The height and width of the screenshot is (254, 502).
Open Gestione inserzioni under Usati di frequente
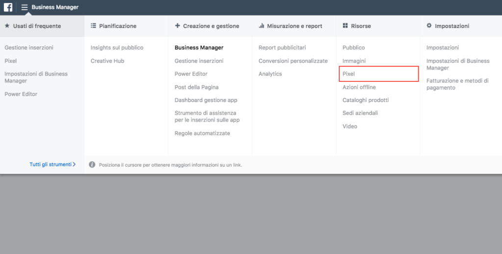coord(29,48)
